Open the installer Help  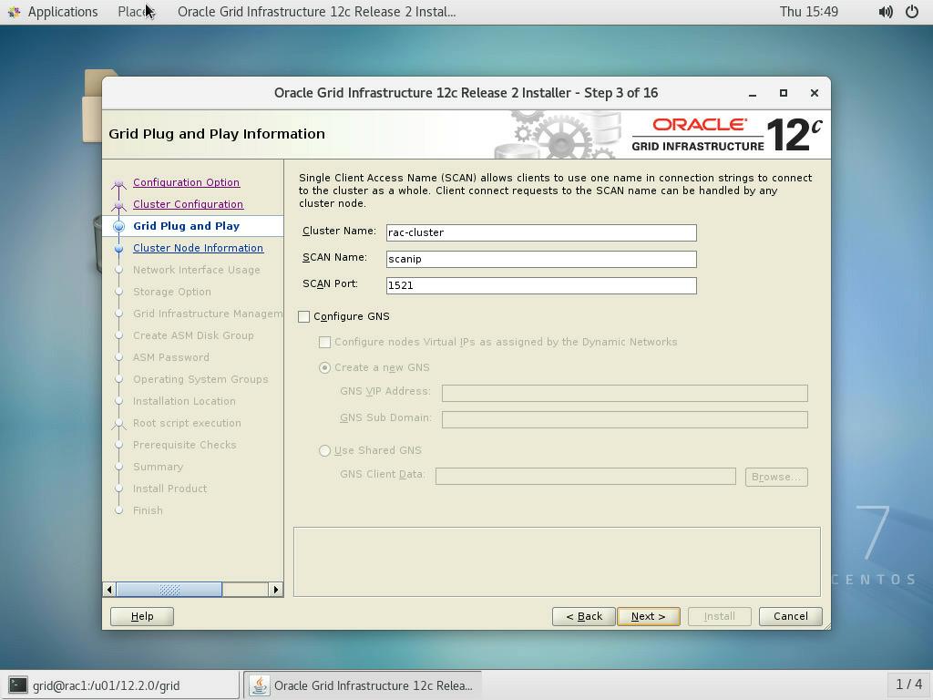coord(141,616)
